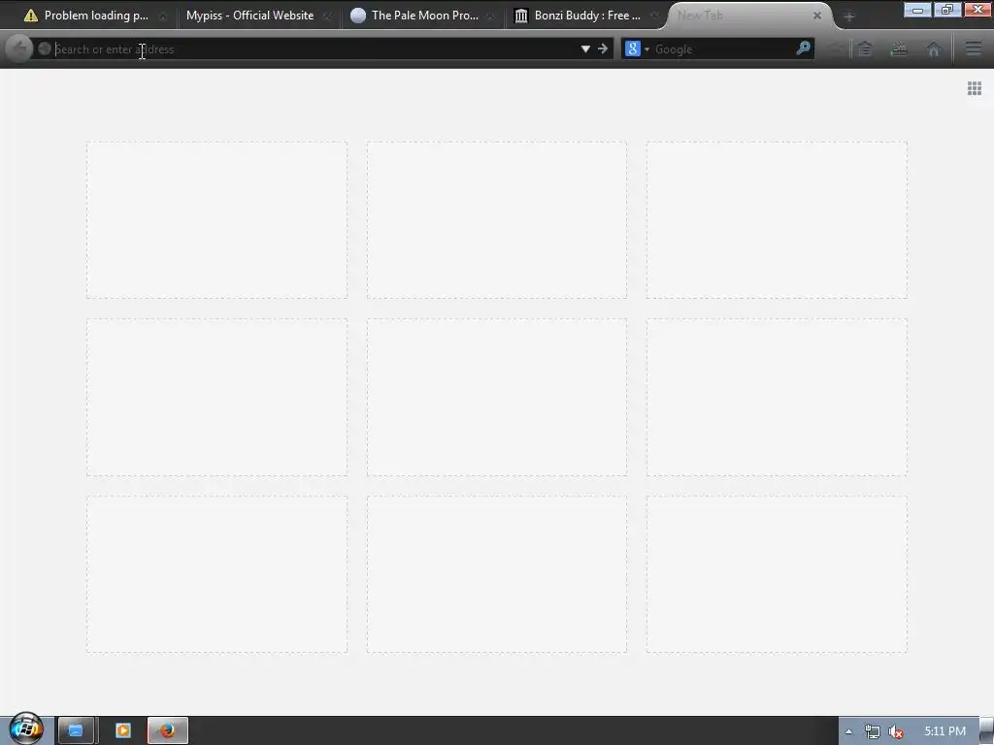Switch to the Problem loading page tab

(x=95, y=16)
